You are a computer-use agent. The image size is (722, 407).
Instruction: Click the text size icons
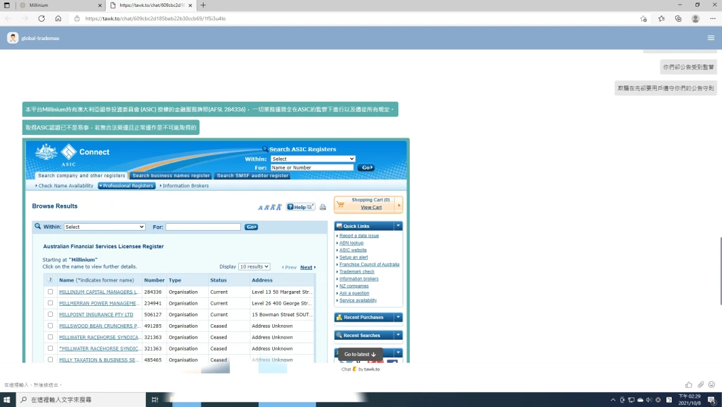(x=270, y=207)
